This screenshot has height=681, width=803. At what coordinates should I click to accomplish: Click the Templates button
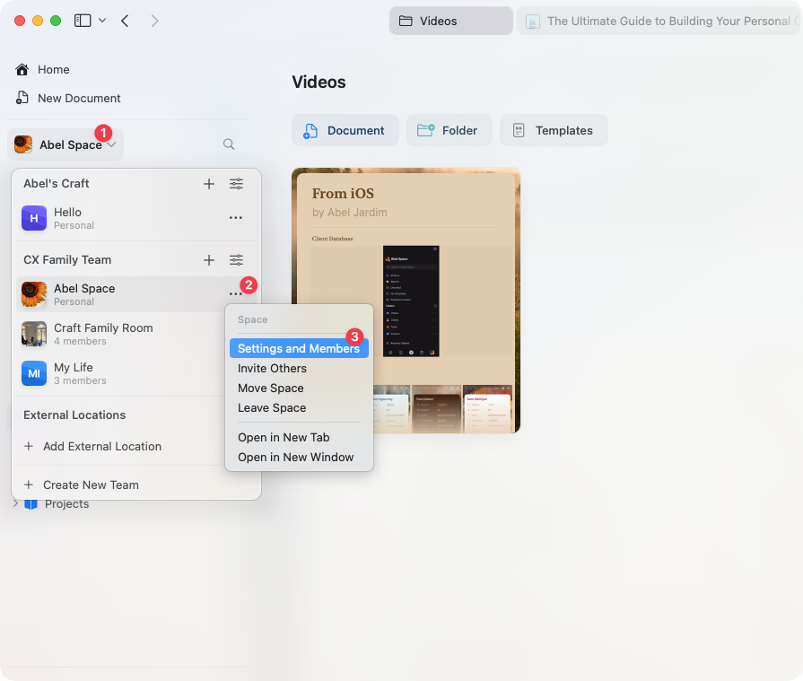pos(554,131)
